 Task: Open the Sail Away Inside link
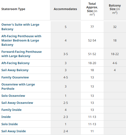14,131
